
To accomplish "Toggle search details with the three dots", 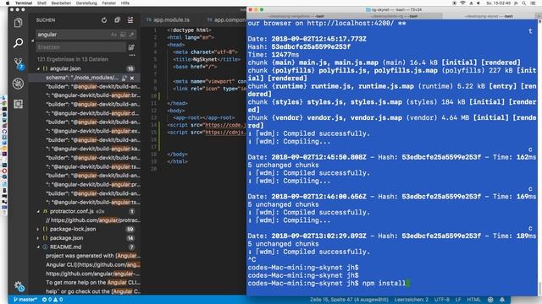I will click(x=132, y=55).
